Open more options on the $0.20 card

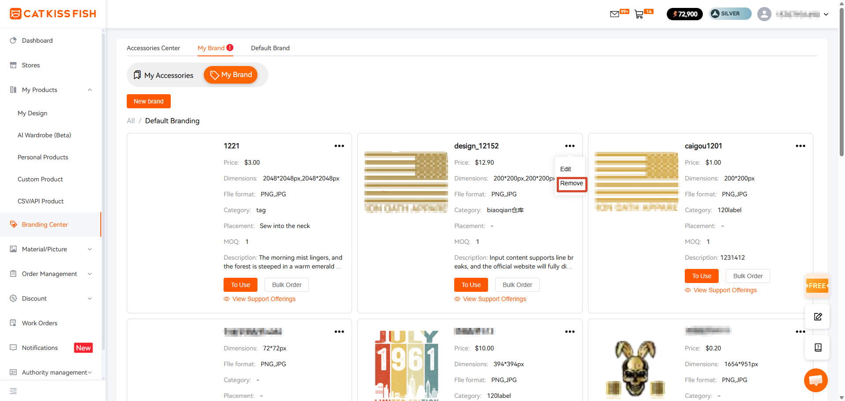[801, 331]
